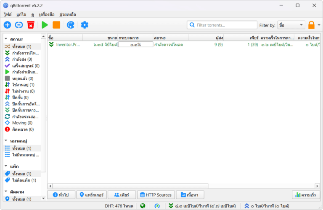Screen dimensions: 323x210
Task: Click the Add torrent link icon
Action: tap(19, 25)
